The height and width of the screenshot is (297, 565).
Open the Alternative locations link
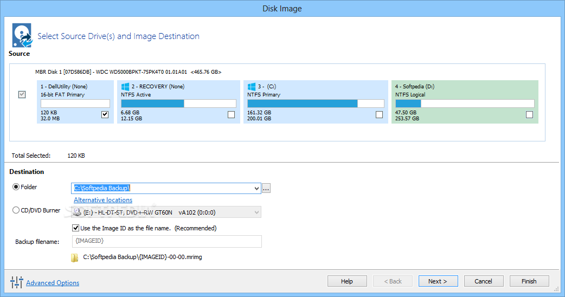(x=103, y=200)
